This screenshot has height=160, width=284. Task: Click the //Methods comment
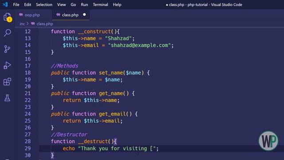tap(64, 66)
